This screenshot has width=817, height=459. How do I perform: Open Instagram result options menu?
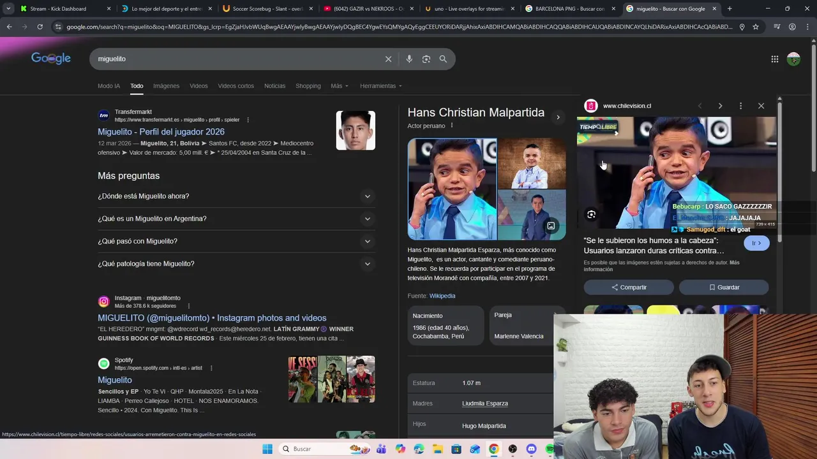tap(188, 306)
